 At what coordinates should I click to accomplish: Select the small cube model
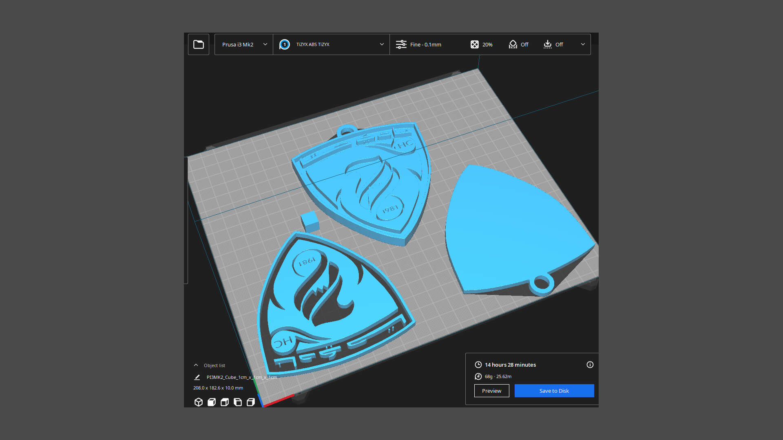pyautogui.click(x=310, y=221)
